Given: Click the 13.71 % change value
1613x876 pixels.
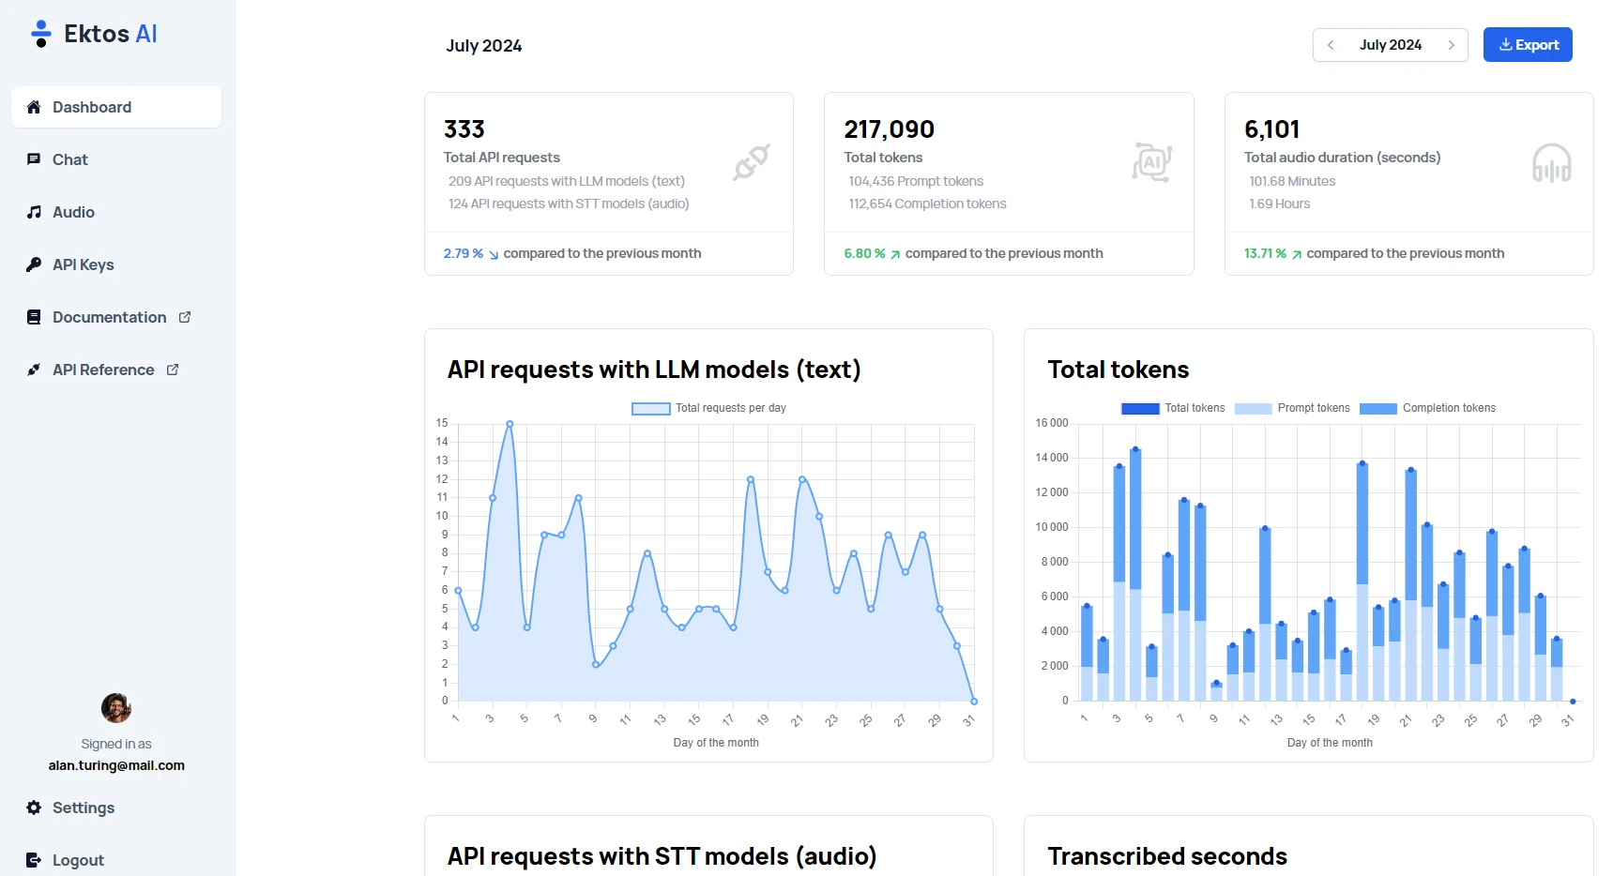Looking at the screenshot, I should pos(1265,253).
